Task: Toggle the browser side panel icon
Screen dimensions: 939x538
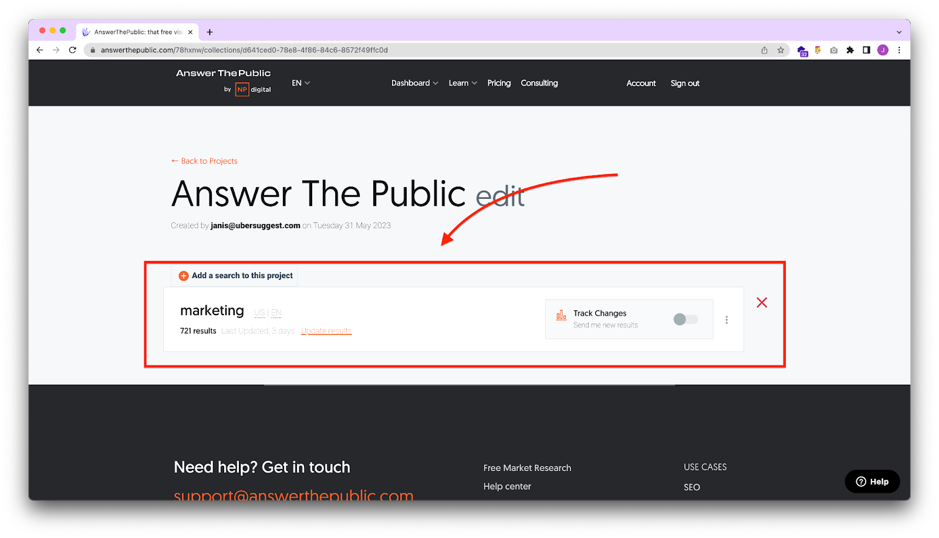Action: [x=866, y=50]
